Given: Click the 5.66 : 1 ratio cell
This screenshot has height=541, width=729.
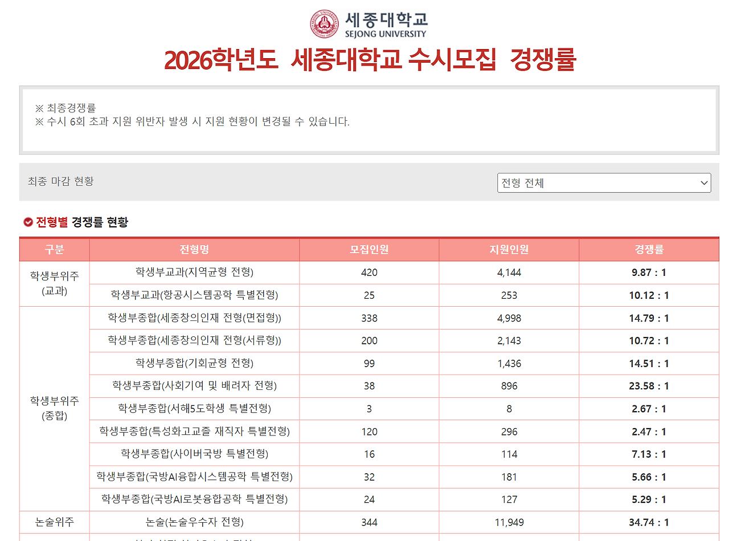Looking at the screenshot, I should [x=649, y=477].
